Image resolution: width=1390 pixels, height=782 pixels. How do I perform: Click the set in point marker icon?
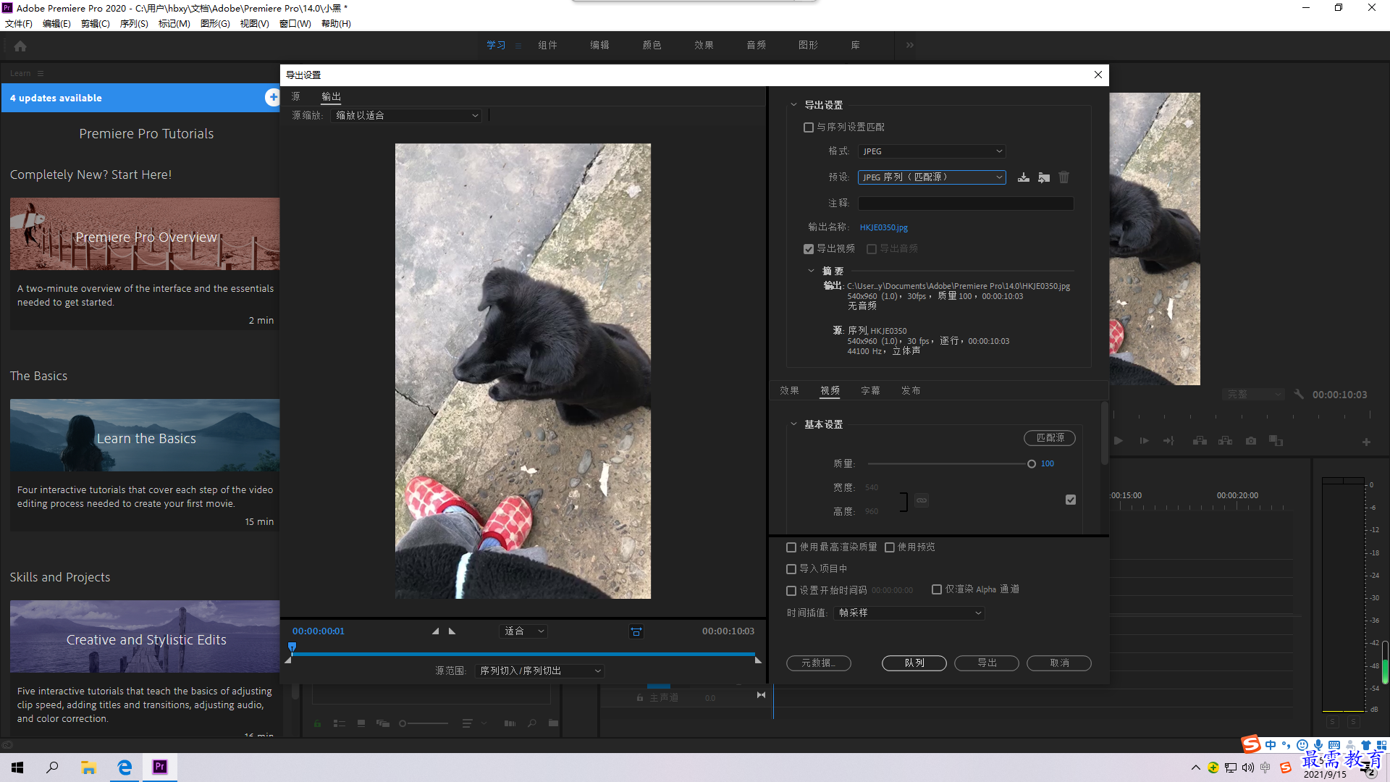[x=435, y=631]
